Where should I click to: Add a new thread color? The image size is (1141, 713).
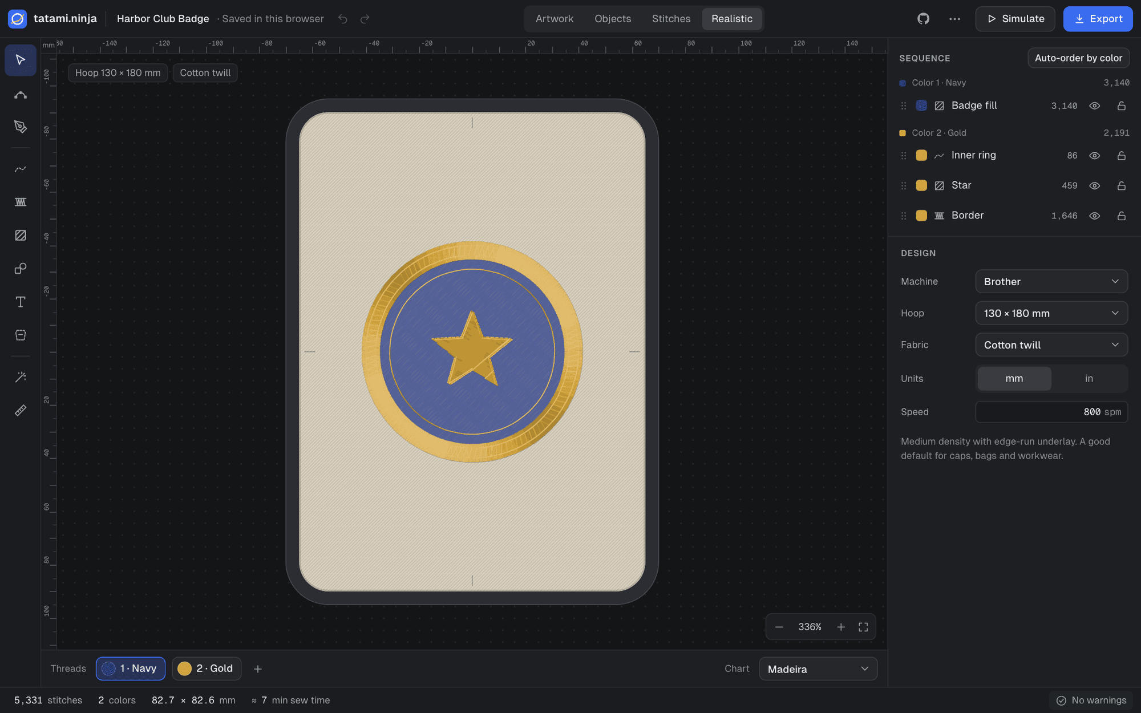pyautogui.click(x=258, y=669)
